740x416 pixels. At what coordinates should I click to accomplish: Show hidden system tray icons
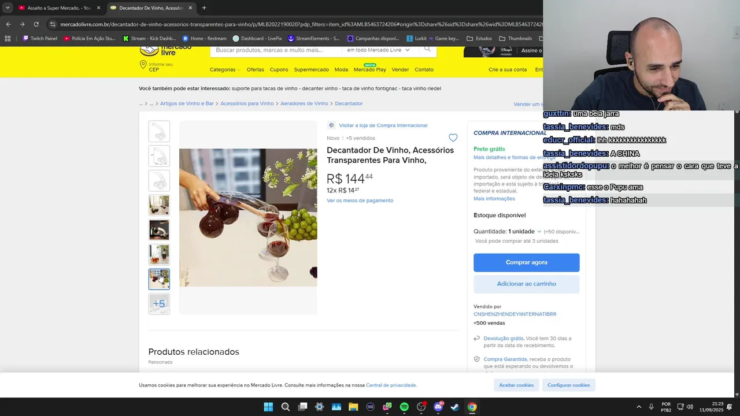(x=639, y=407)
